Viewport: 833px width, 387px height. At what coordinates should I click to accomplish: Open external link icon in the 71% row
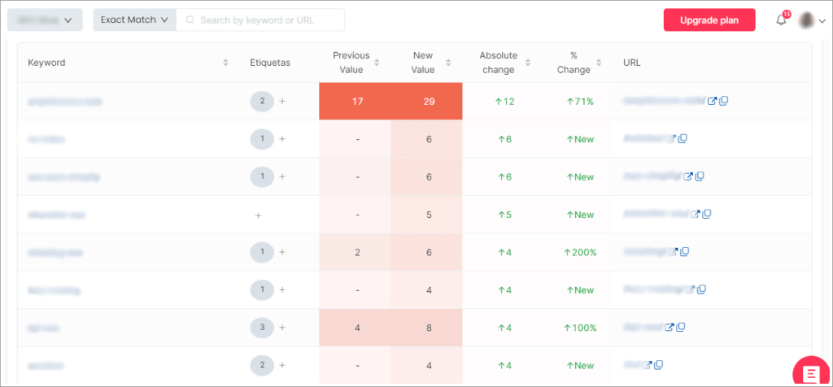point(713,101)
